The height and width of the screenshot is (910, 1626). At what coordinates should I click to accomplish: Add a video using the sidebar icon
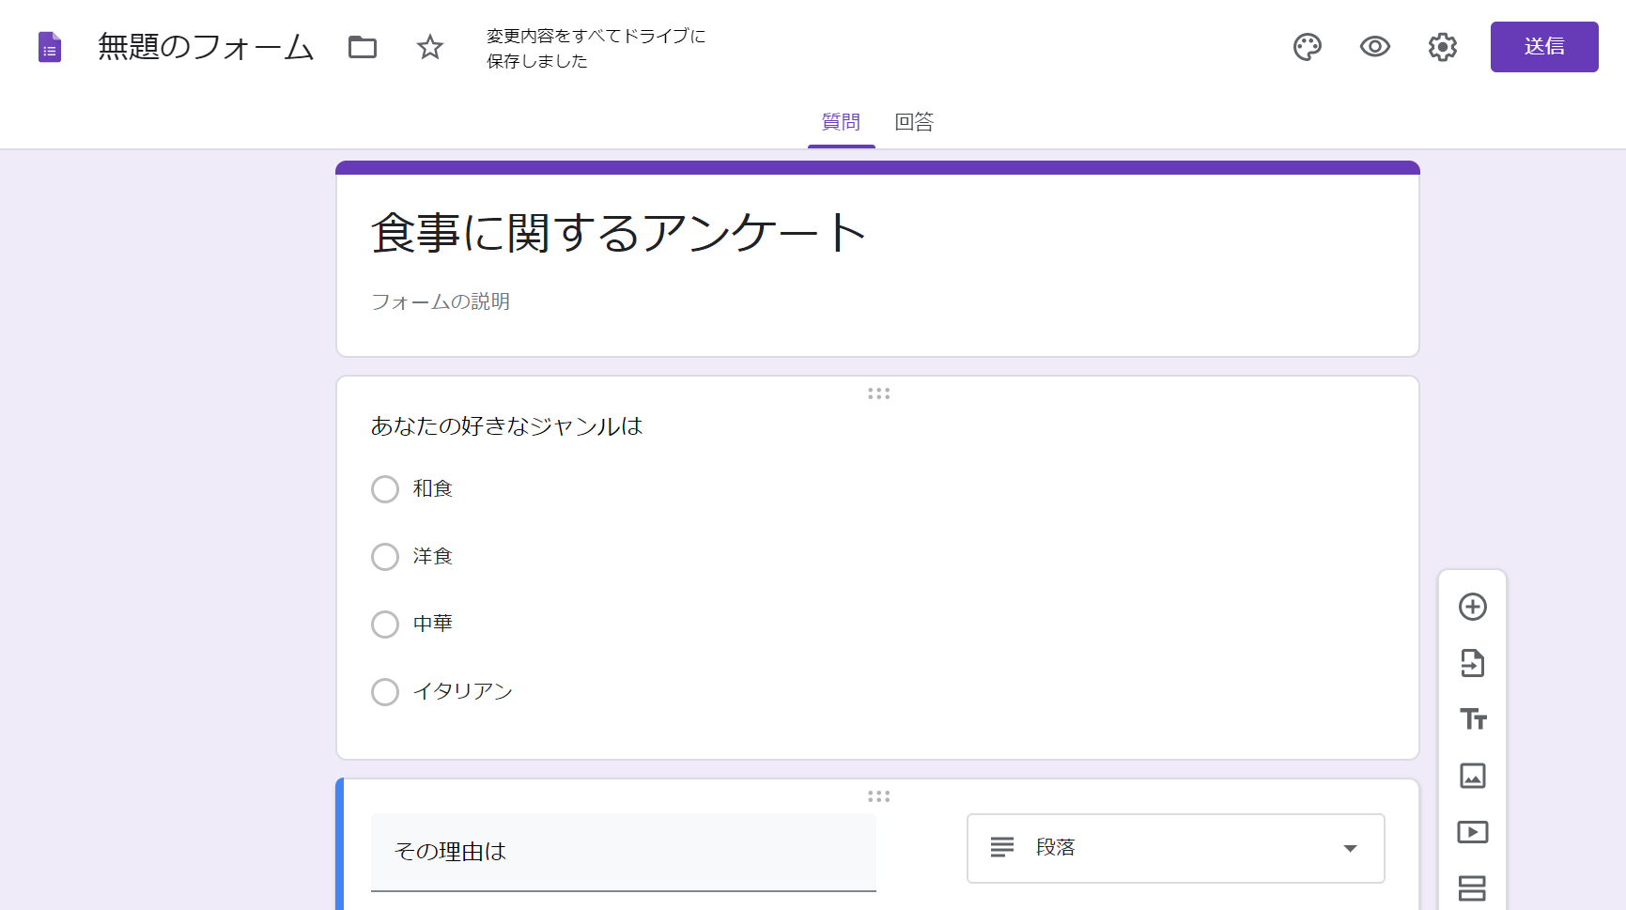pos(1472,832)
